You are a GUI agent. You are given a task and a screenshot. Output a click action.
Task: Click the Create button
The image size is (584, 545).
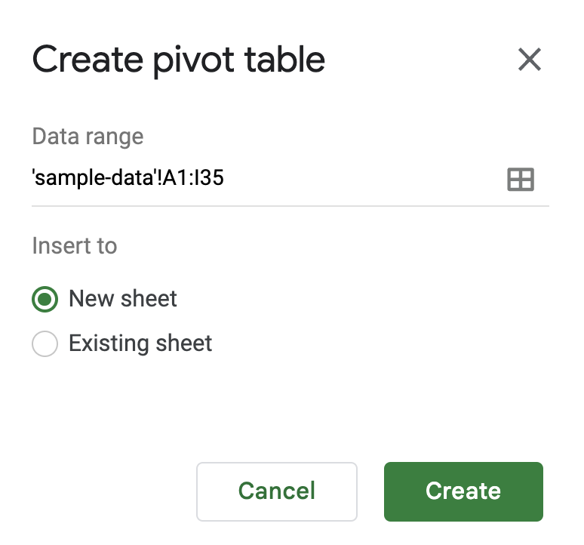[x=463, y=491]
